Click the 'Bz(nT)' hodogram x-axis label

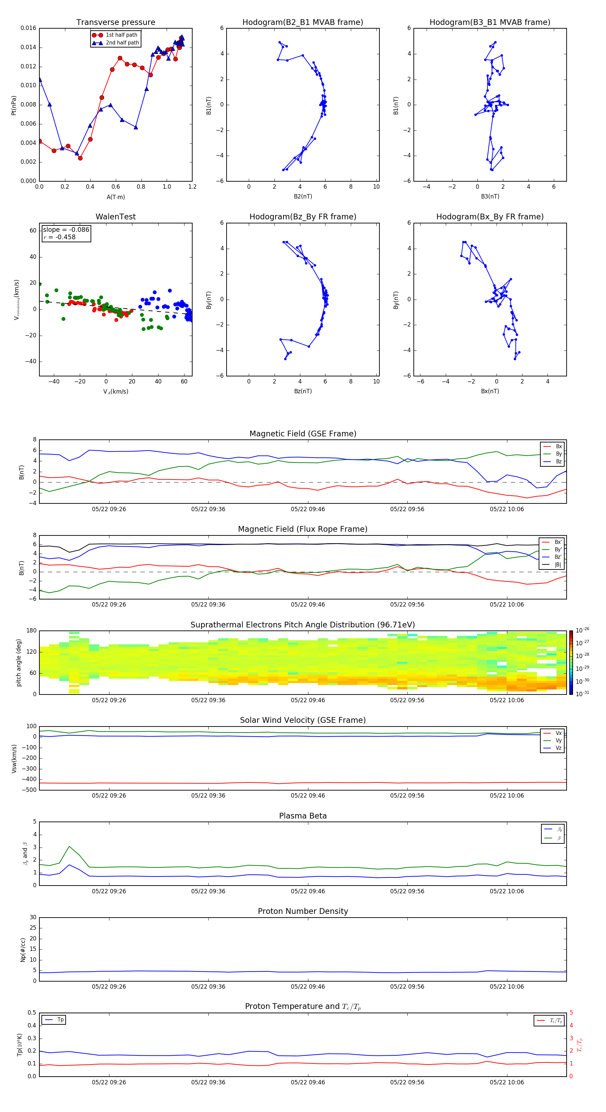pos(303,391)
